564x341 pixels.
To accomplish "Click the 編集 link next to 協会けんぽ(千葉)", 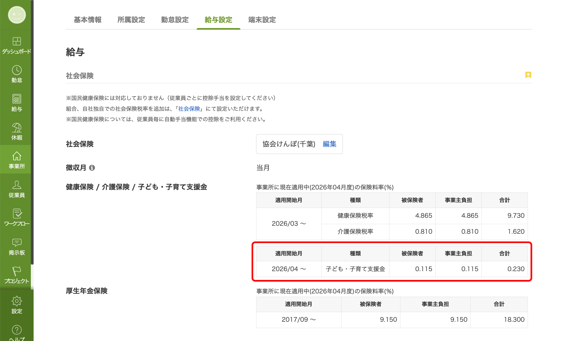I will click(329, 144).
